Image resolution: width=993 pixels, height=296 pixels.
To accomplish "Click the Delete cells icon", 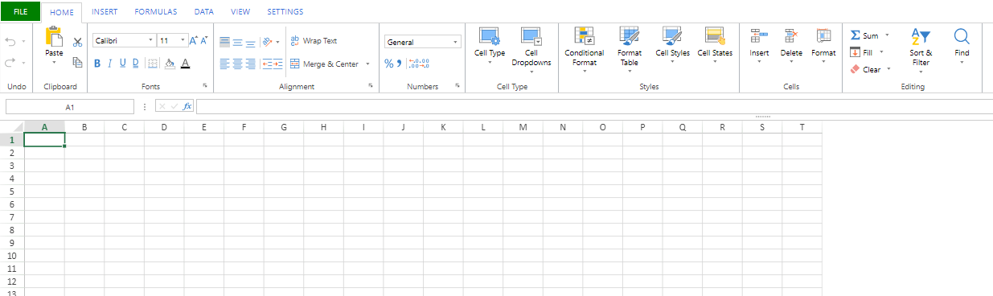I will [791, 35].
